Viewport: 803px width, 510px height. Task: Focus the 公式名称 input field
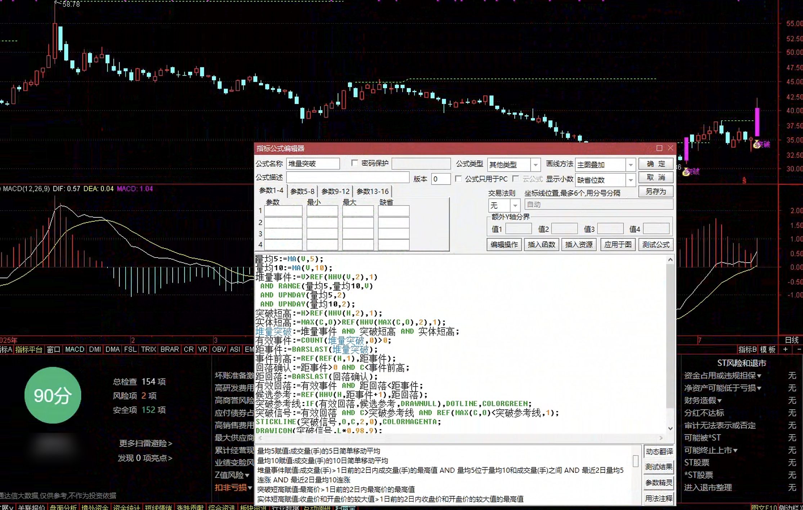pos(313,164)
